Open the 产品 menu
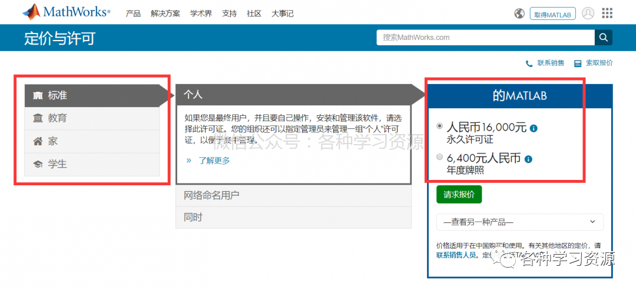 tap(133, 14)
